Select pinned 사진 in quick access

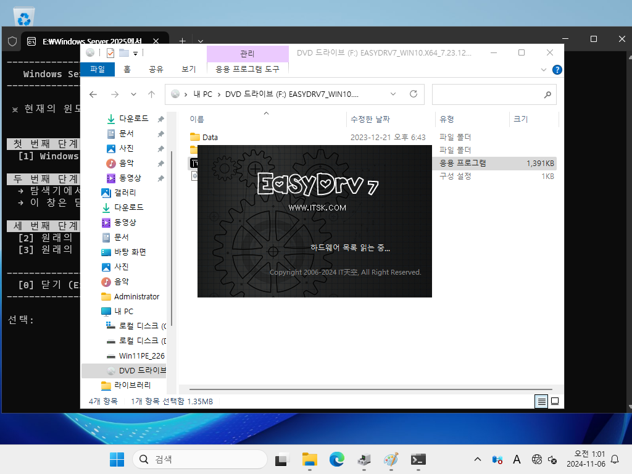(126, 148)
